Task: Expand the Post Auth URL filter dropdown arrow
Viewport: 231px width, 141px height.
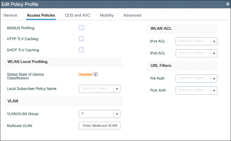Action: 214,90
